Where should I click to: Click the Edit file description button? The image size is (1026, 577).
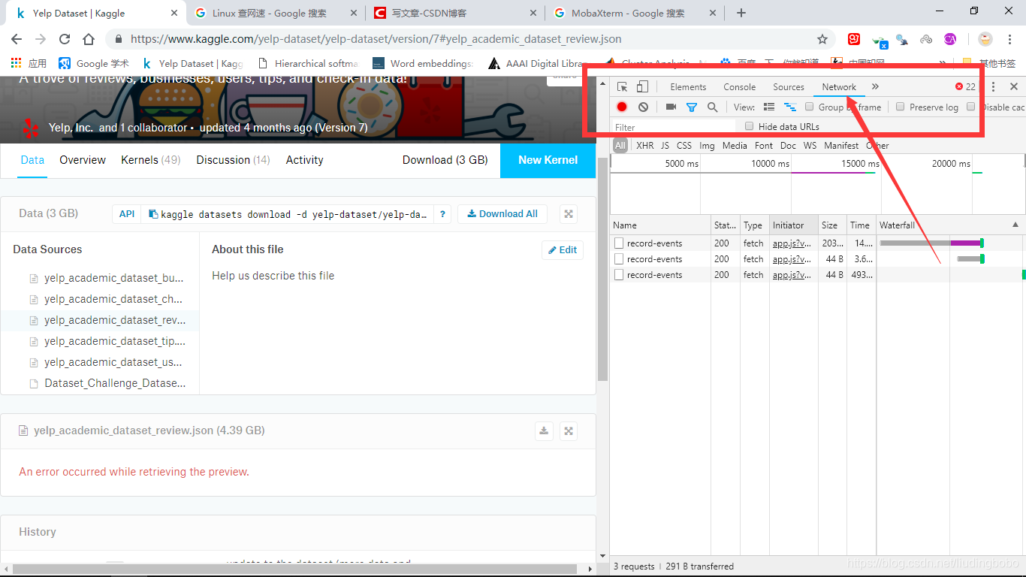click(563, 250)
